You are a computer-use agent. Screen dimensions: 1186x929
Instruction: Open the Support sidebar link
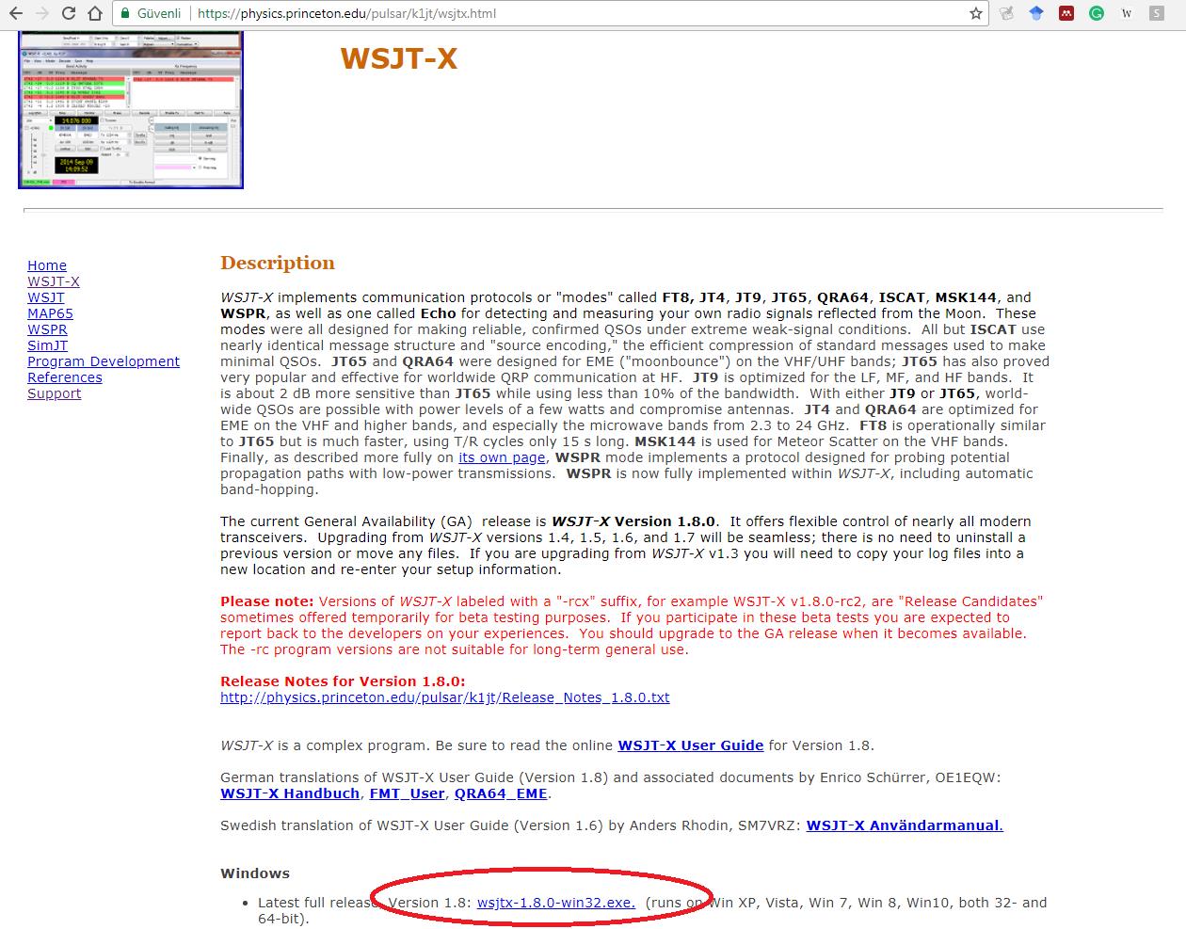[x=55, y=393]
